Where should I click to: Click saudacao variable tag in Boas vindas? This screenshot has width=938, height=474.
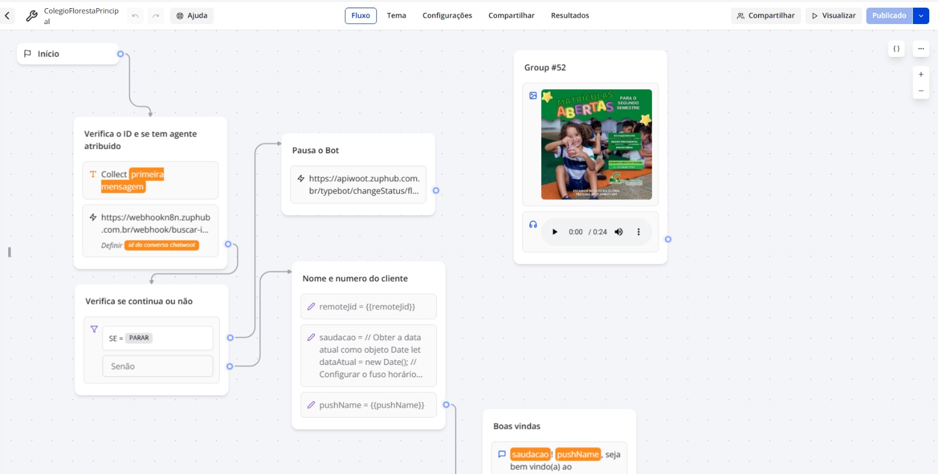point(530,455)
